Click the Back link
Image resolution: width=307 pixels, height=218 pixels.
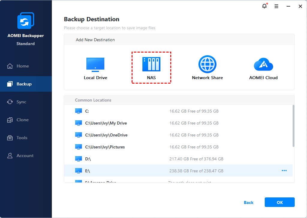pos(249,202)
